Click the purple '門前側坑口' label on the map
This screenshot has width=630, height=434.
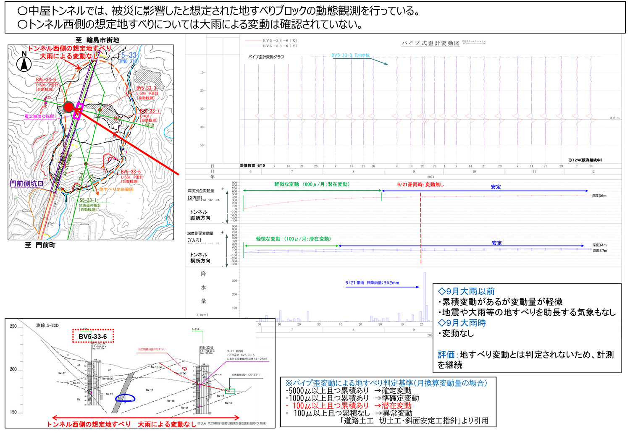point(26,183)
